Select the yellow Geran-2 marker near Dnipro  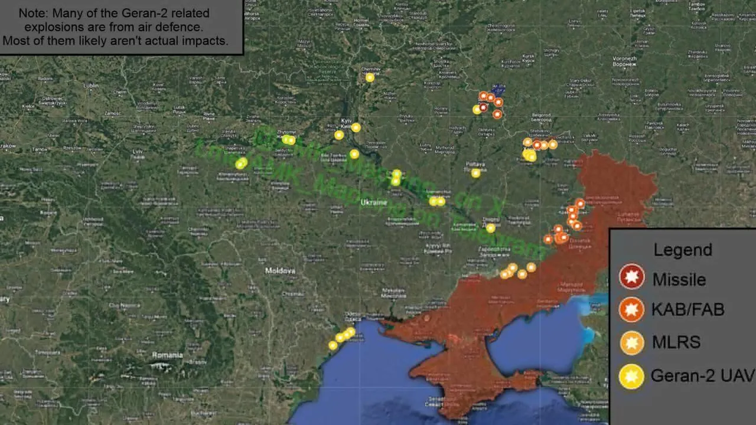tap(490, 228)
